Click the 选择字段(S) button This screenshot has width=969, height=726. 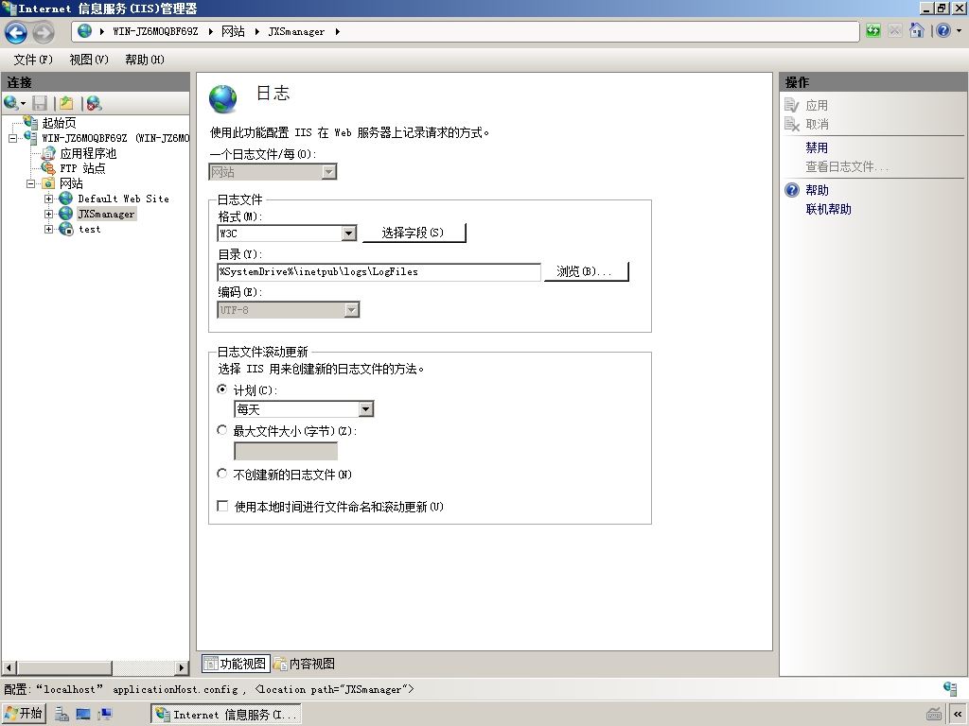413,233
